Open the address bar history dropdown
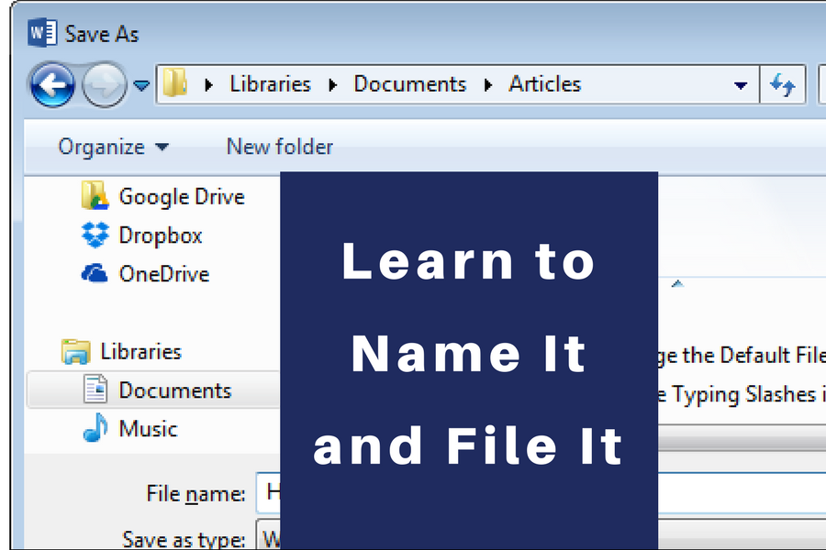 point(741,85)
